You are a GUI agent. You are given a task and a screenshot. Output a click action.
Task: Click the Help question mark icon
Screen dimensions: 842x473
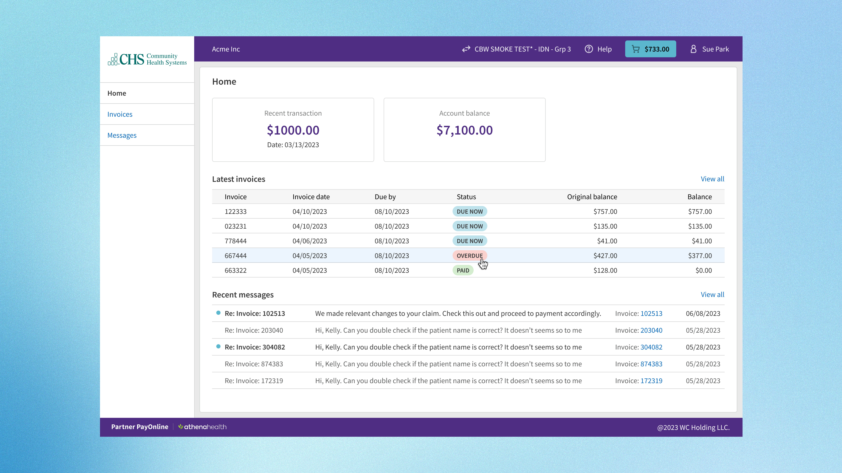pyautogui.click(x=589, y=49)
